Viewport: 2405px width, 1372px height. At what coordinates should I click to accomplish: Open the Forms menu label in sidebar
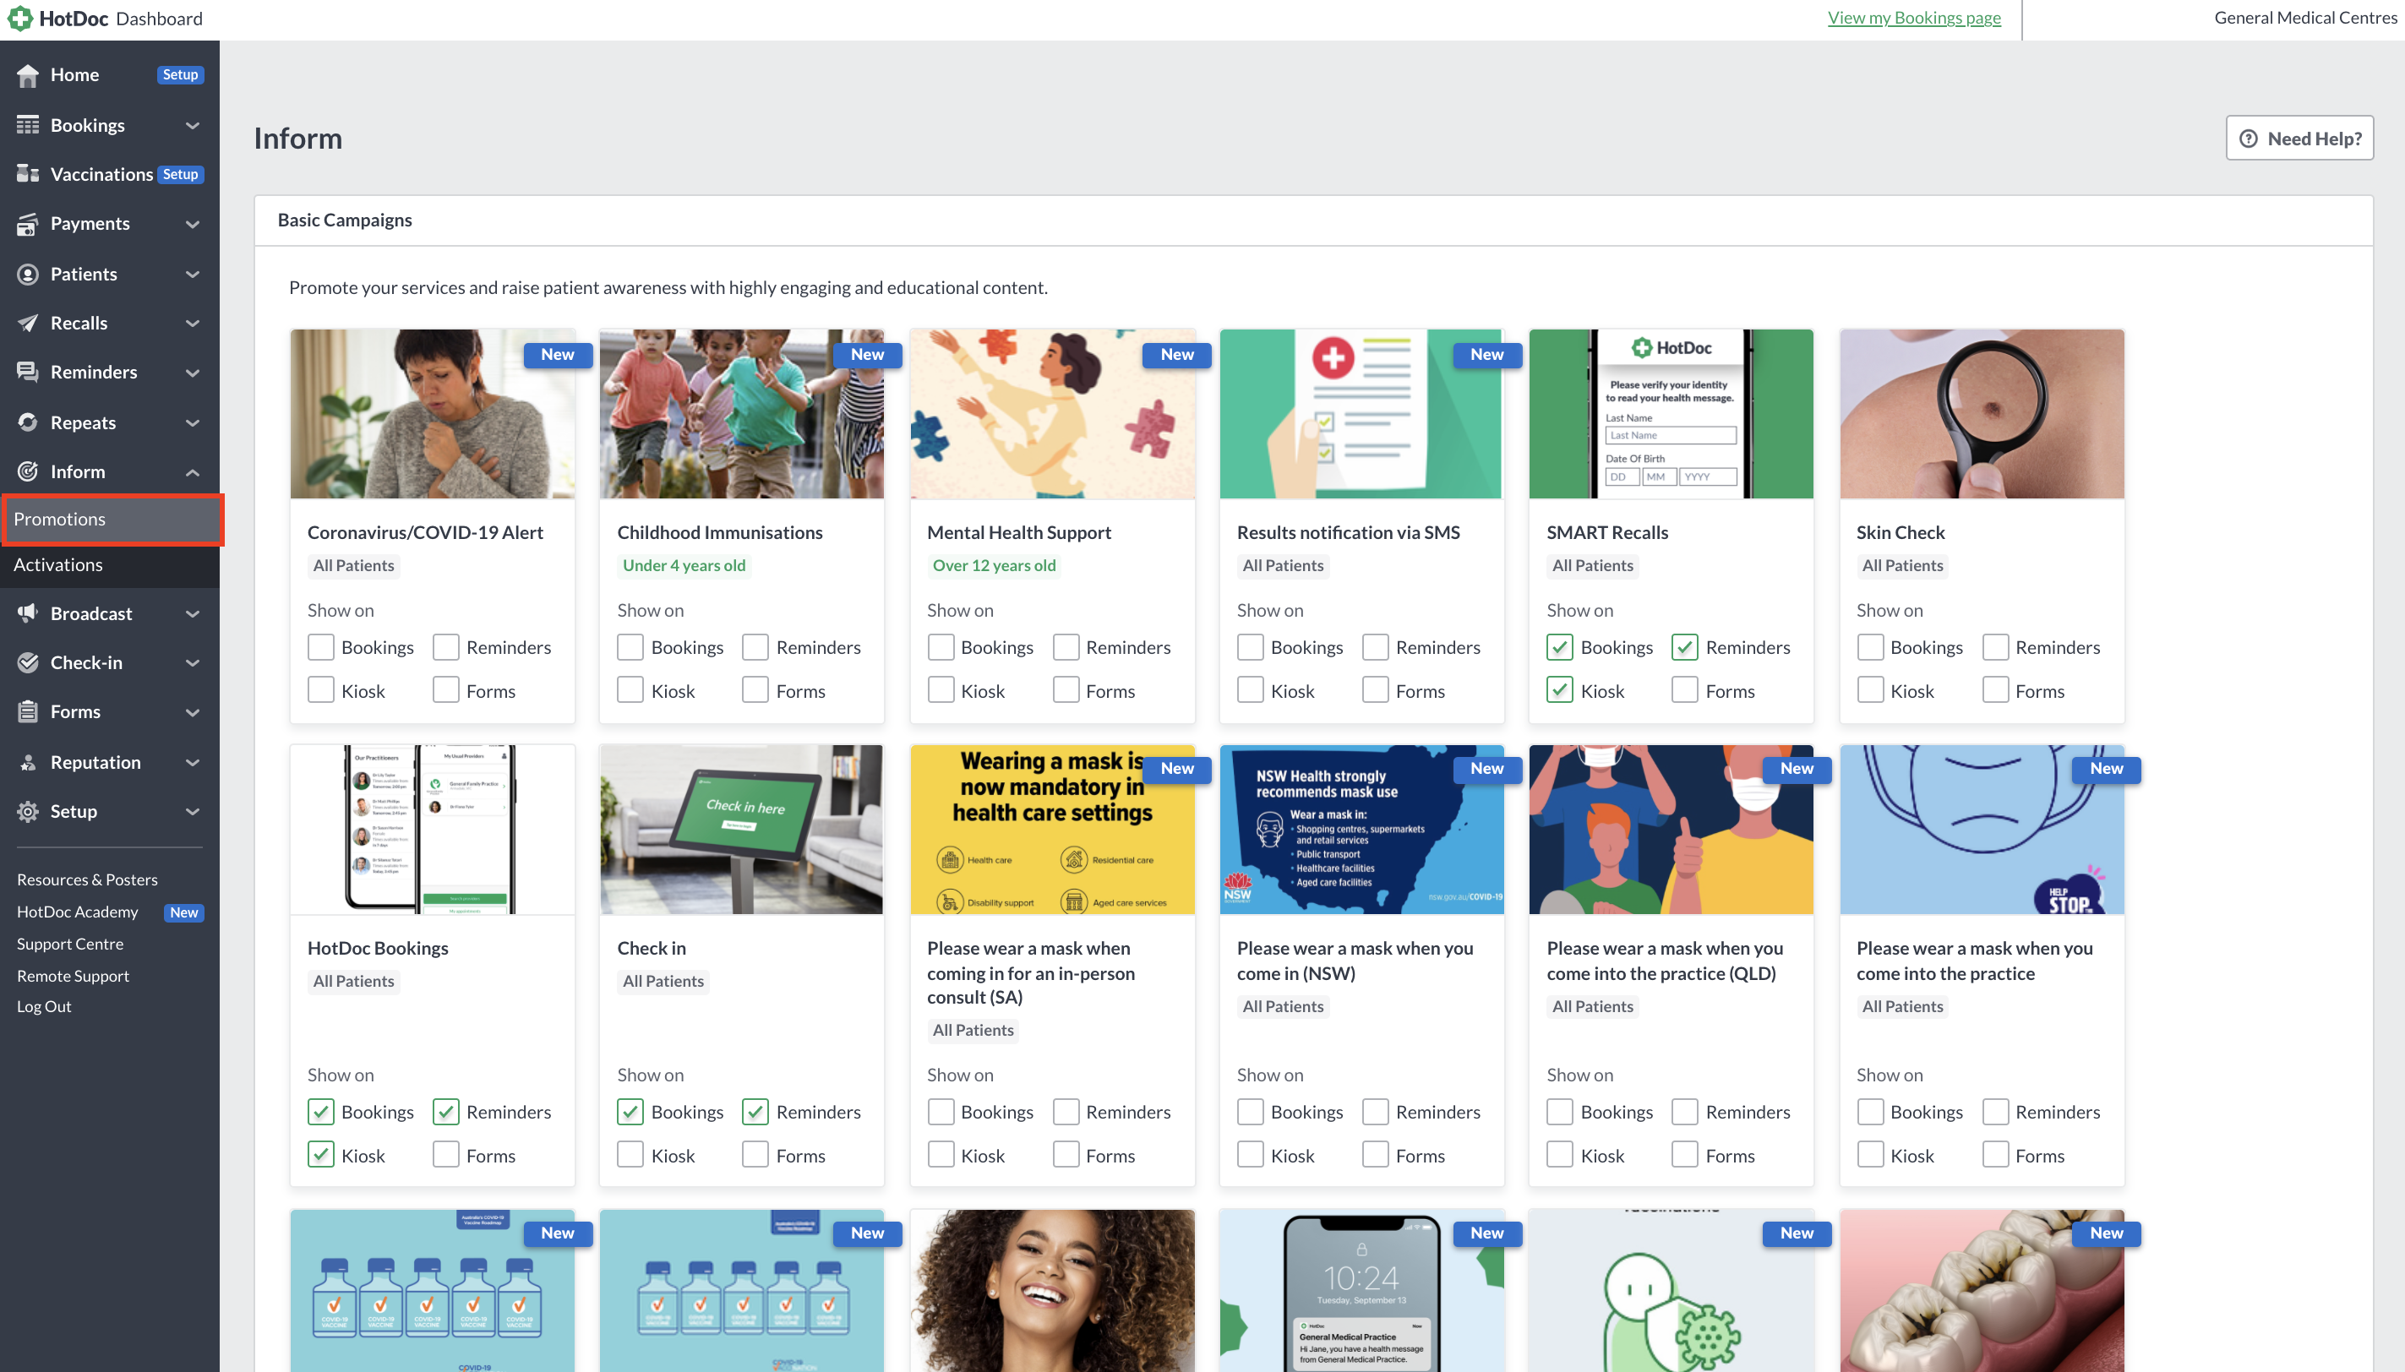point(75,711)
